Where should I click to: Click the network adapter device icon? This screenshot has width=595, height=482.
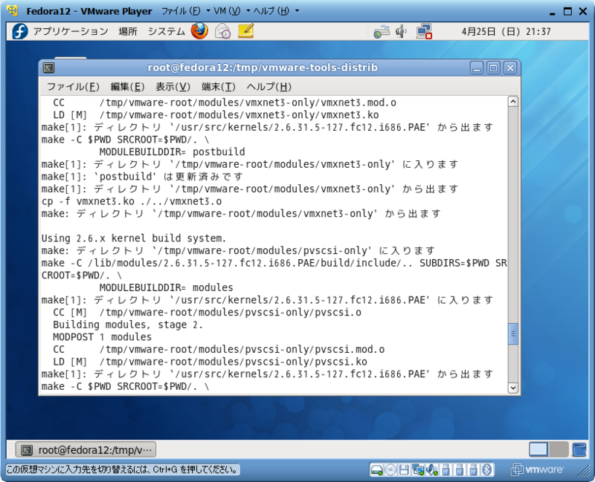pyautogui.click(x=418, y=470)
